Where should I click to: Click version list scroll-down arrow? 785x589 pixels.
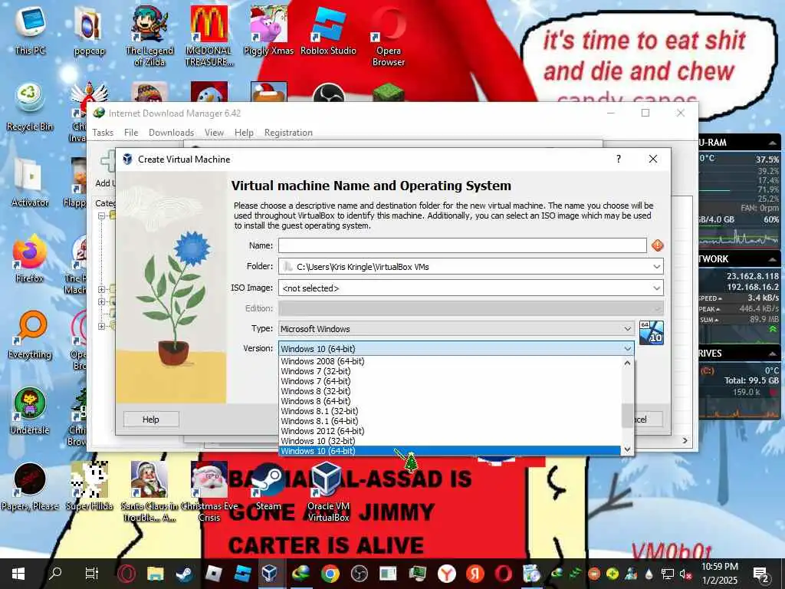pos(627,449)
